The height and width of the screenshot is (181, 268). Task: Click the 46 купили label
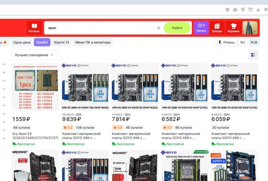pyautogui.click(x=134, y=128)
